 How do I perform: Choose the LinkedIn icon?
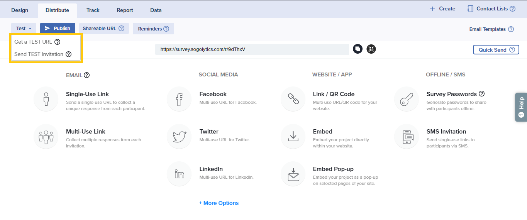(x=179, y=174)
